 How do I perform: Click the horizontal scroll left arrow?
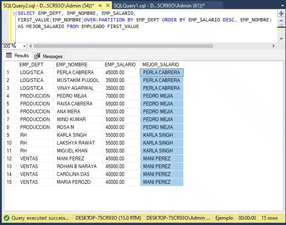pos(30,46)
